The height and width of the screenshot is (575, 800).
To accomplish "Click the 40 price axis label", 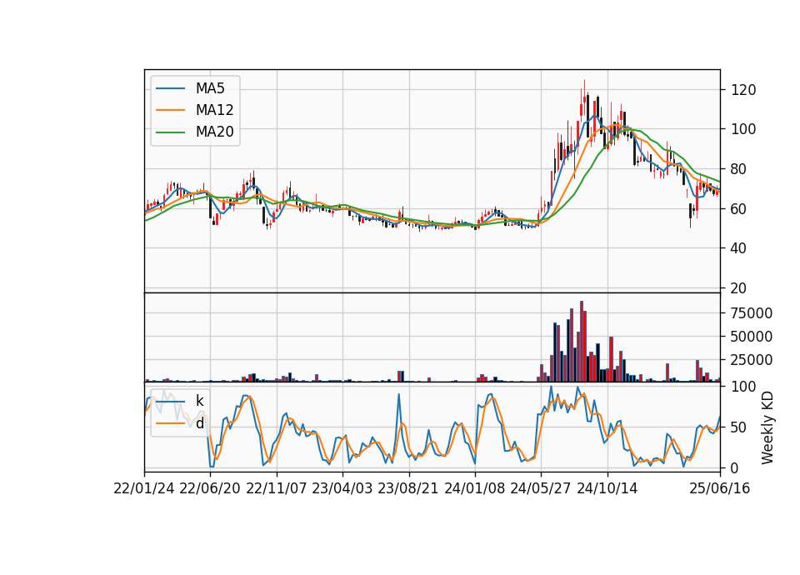I will coord(739,248).
